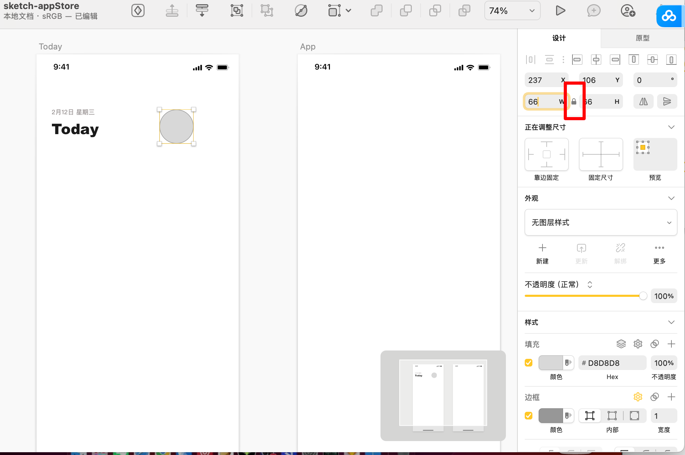Click the 更新 layer style button
Image resolution: width=685 pixels, height=455 pixels.
point(582,254)
